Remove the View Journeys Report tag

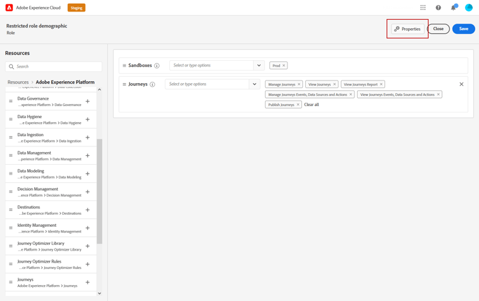381,84
